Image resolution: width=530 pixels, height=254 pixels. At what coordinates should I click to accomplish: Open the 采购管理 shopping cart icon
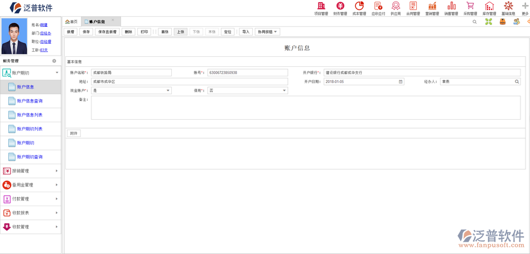click(470, 8)
